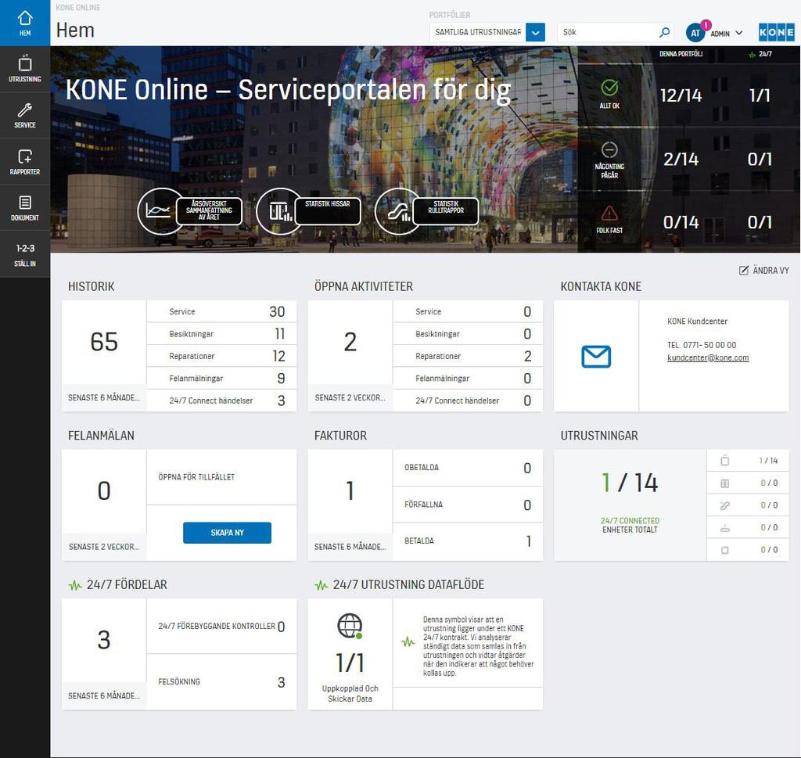This screenshot has height=758, width=801.
Task: Open Historik Besiktningar row with 11
Action: click(x=221, y=334)
